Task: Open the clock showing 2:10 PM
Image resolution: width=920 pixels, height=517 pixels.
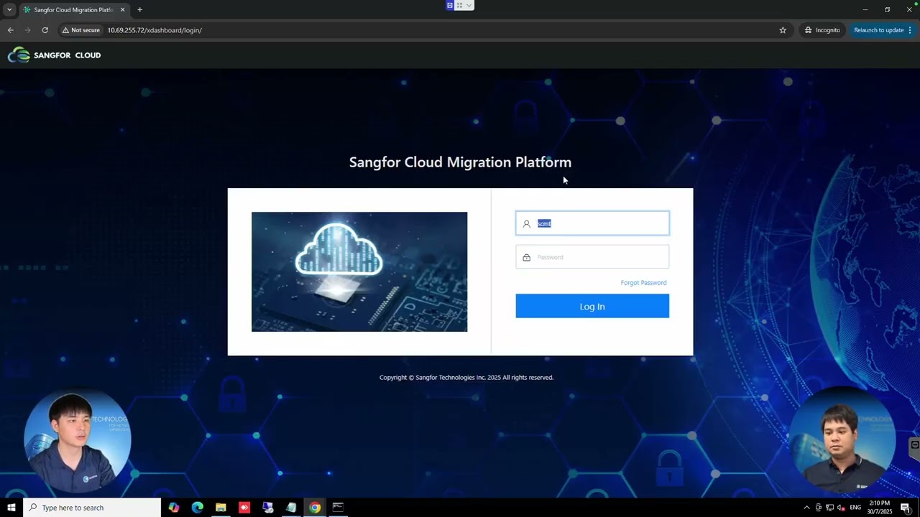Action: click(880, 508)
